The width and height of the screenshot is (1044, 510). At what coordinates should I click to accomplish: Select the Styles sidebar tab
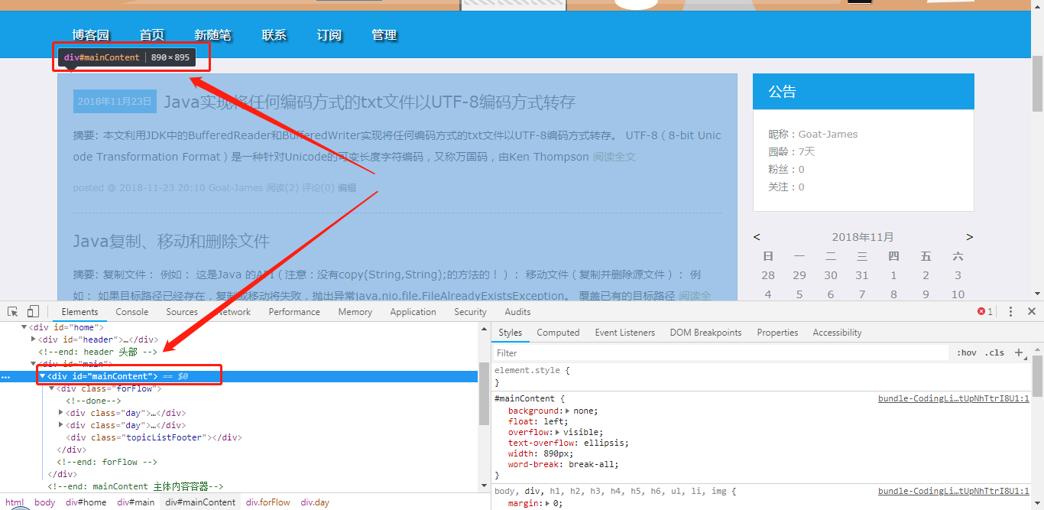[510, 333]
